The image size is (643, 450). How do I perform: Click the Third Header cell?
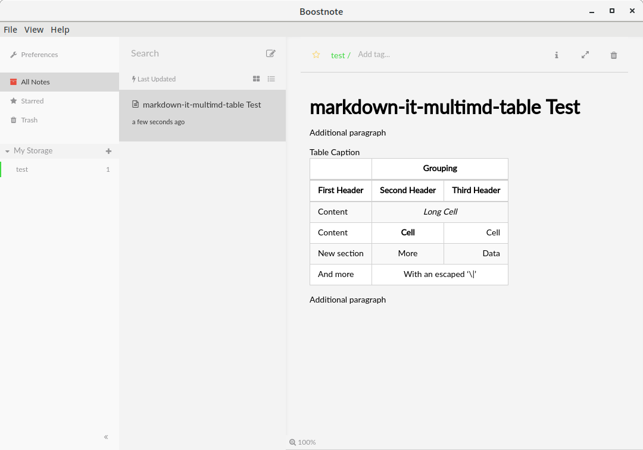476,190
